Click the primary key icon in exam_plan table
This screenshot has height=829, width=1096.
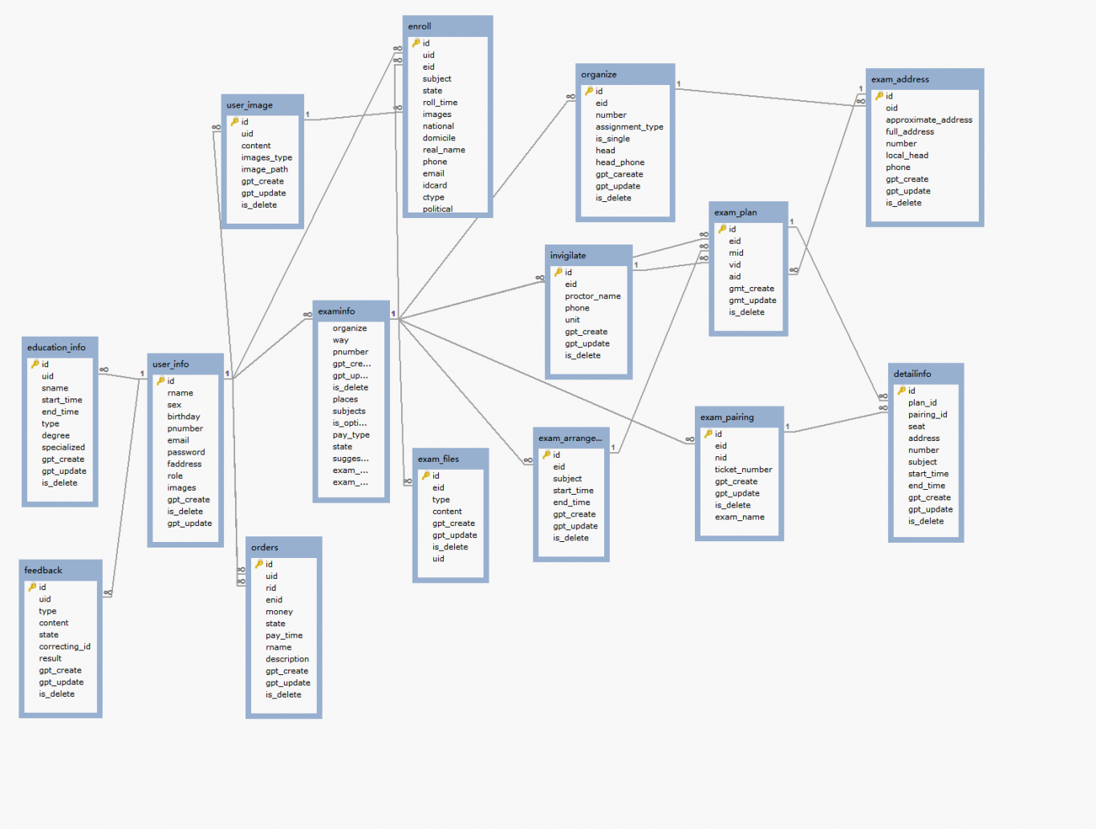point(722,229)
